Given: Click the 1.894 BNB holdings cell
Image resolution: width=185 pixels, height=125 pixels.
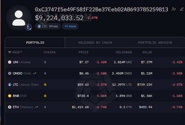Looking at the screenshot, I should click(124, 96).
